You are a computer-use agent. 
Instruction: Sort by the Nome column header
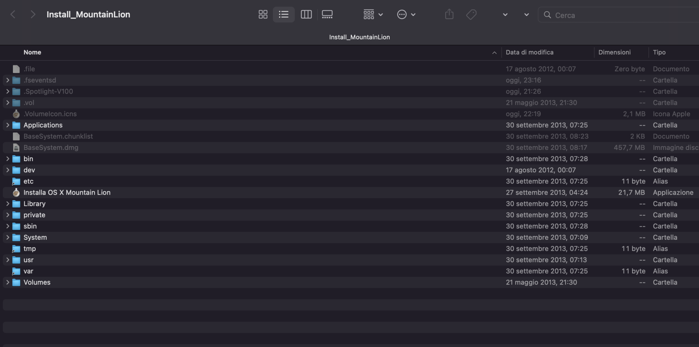(x=33, y=52)
